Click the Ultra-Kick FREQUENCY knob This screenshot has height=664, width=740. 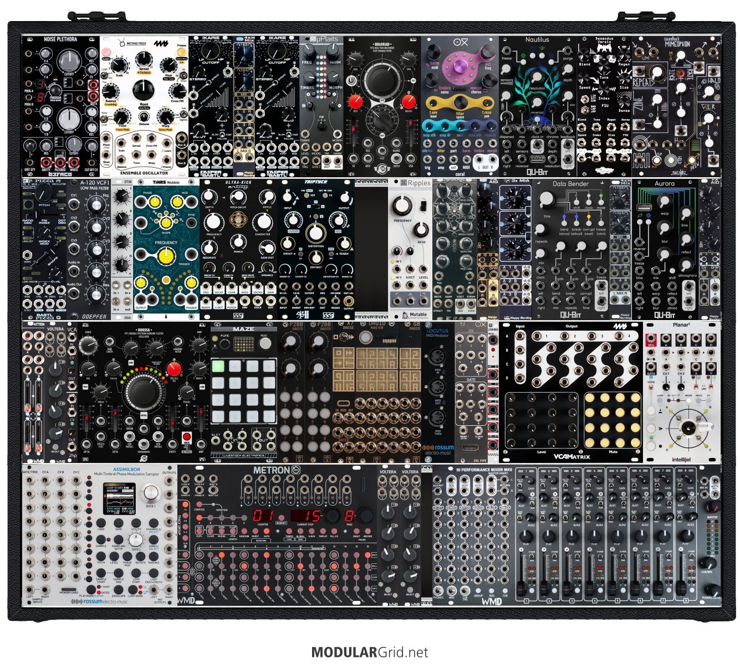tap(214, 223)
